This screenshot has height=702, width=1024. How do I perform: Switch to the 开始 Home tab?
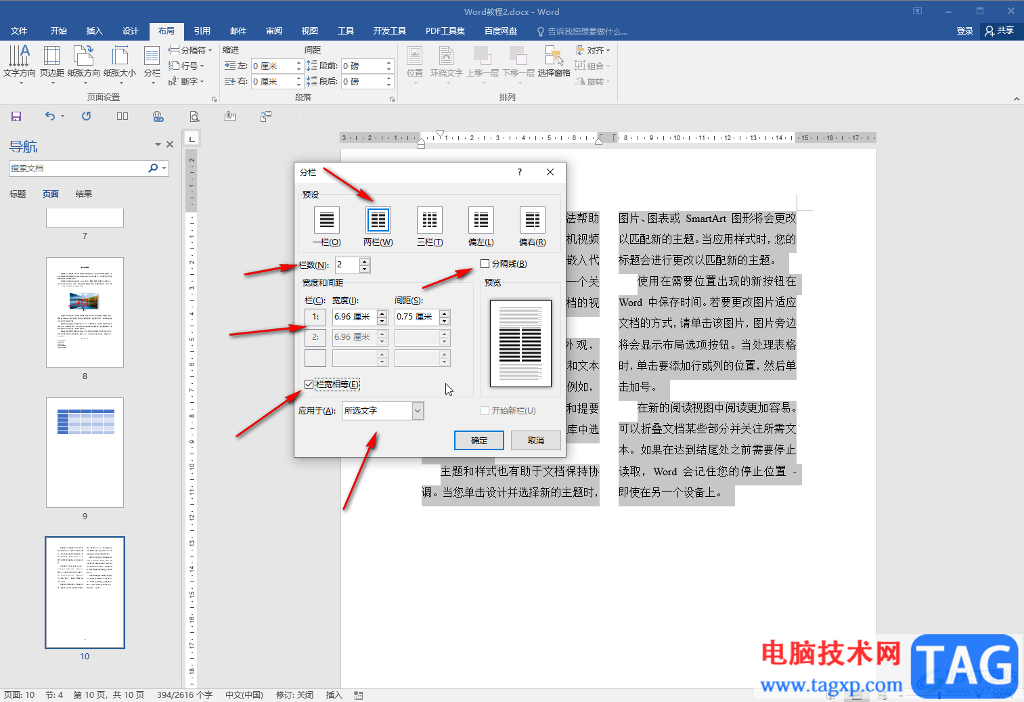(59, 31)
